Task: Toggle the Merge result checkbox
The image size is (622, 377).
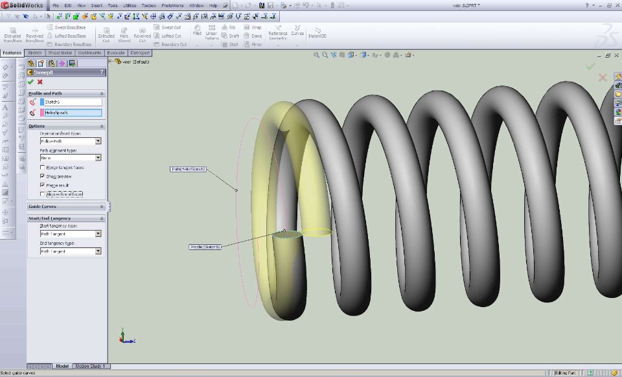Action: [x=43, y=185]
